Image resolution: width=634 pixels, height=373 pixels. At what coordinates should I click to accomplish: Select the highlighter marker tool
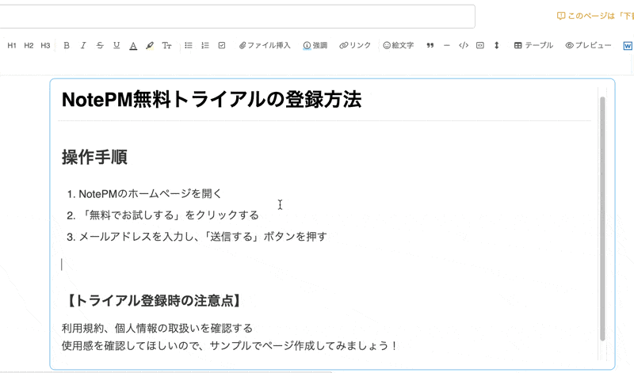click(150, 46)
